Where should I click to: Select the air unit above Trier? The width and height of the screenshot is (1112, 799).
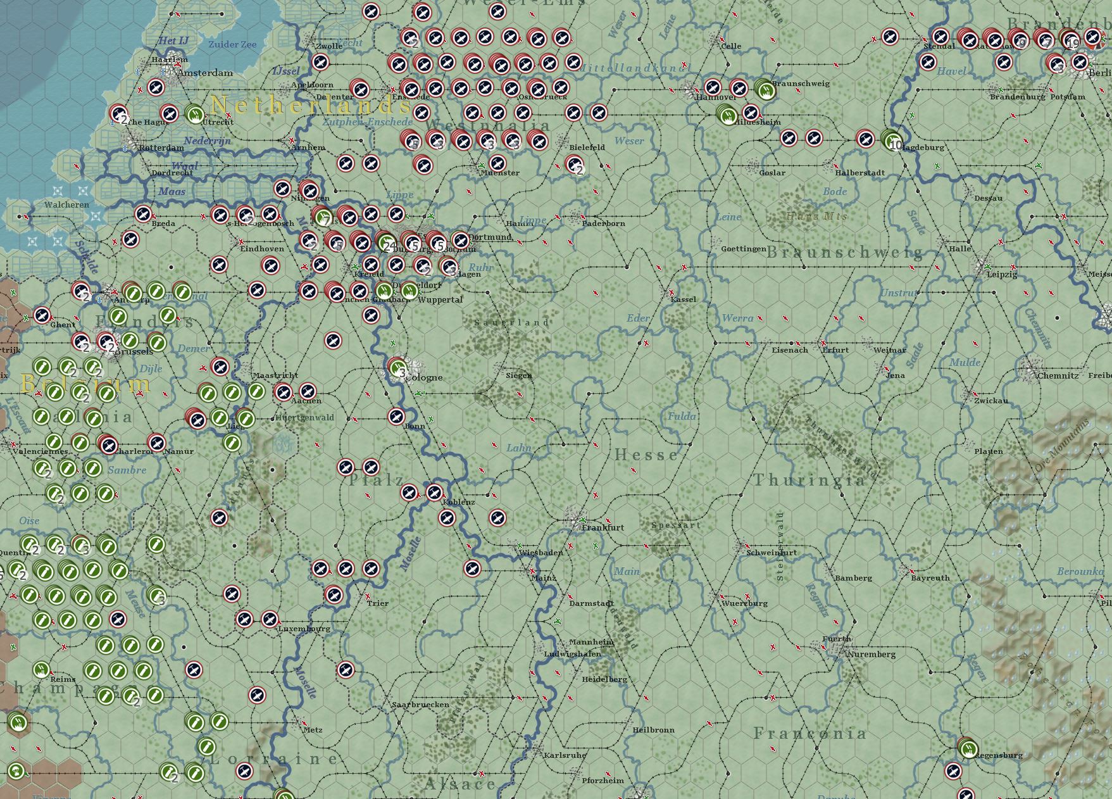point(334,595)
